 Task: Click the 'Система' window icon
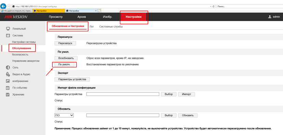pyautogui.click(x=8, y=36)
